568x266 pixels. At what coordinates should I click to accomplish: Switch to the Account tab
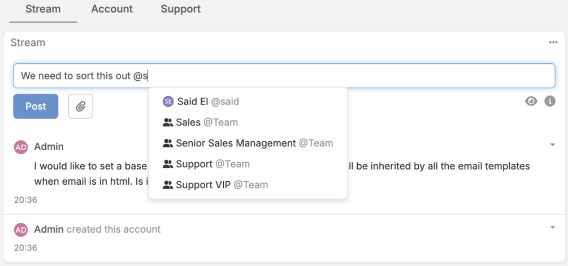[112, 9]
